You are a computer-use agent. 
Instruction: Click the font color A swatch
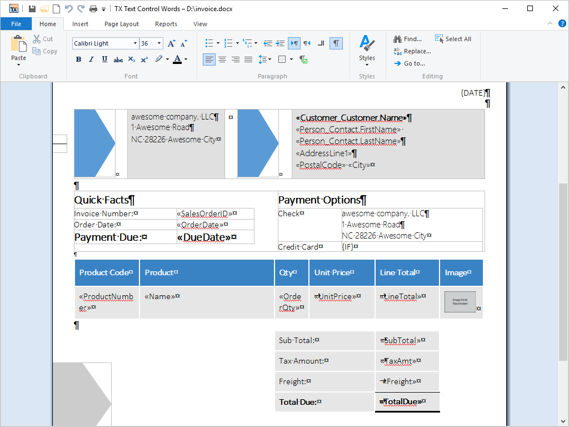click(x=177, y=59)
